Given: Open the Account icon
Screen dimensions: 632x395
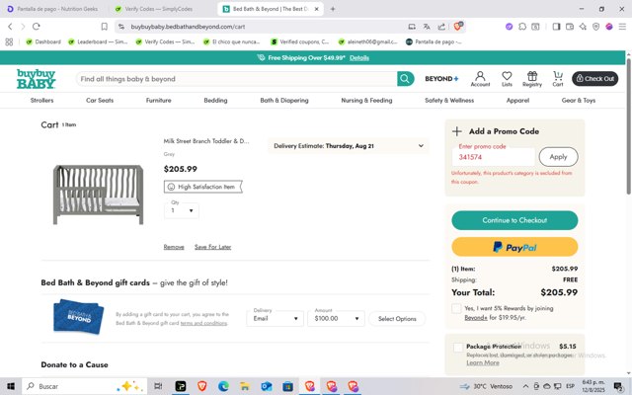Looking at the screenshot, I should point(480,79).
